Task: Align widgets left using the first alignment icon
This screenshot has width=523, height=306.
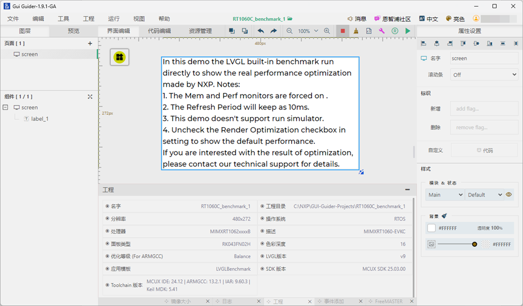Action: point(423,43)
